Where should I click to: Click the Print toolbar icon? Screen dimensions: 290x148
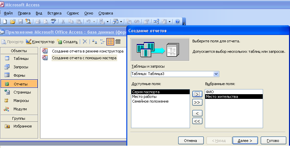point(38,22)
